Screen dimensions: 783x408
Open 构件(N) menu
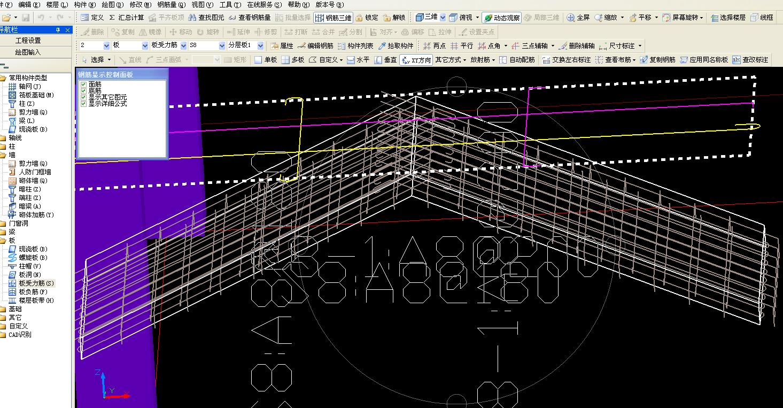tap(85, 4)
